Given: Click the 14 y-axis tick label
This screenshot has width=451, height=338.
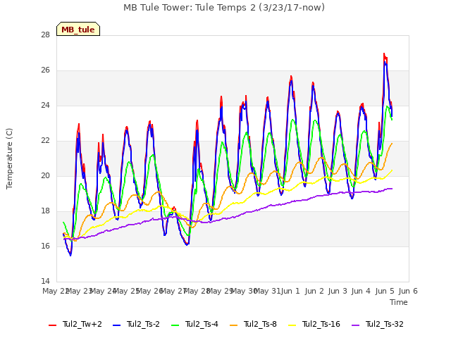Looking at the screenshot, I should pyautogui.click(x=45, y=281).
